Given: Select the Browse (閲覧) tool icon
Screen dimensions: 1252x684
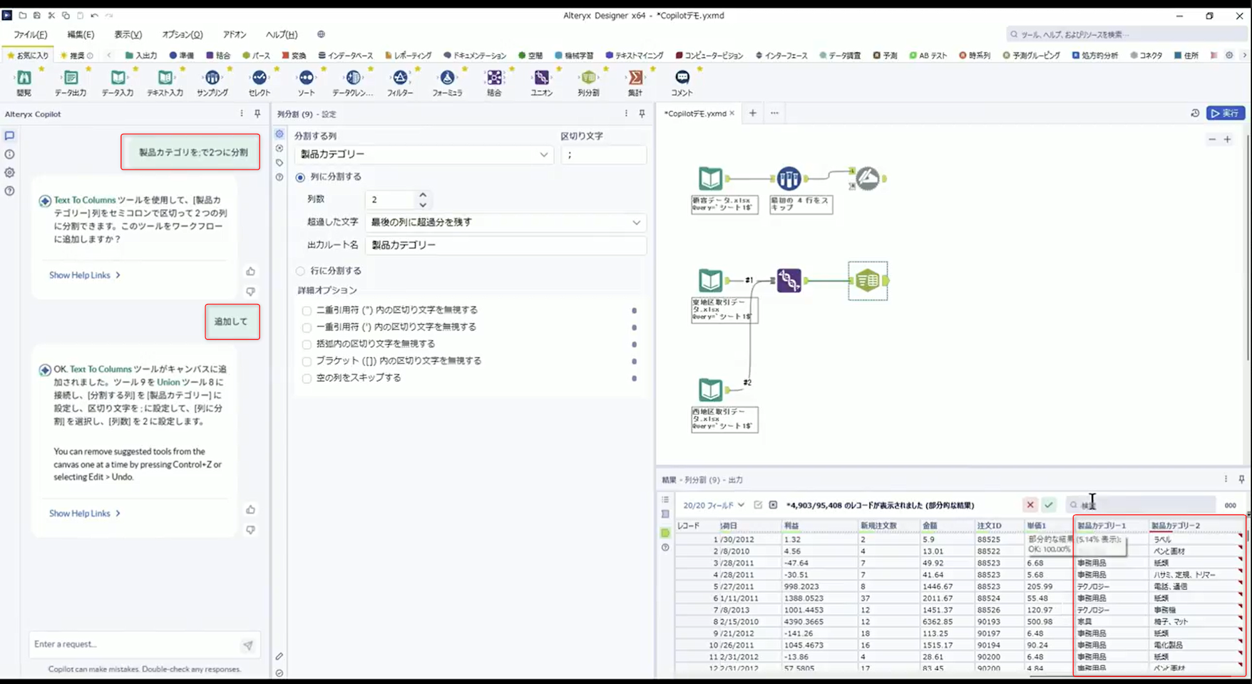Looking at the screenshot, I should pos(24,78).
